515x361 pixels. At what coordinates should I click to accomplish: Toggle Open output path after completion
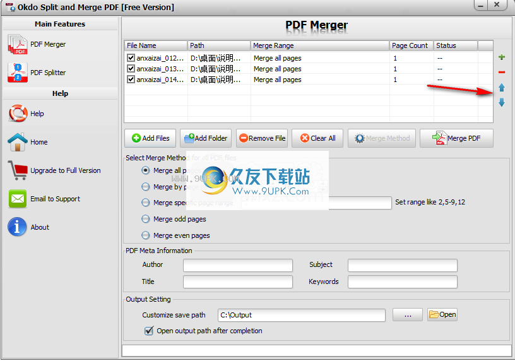(x=149, y=331)
